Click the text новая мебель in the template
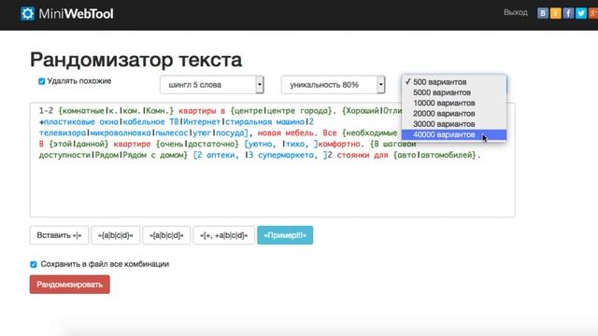The width and height of the screenshot is (598, 336). tap(285, 133)
